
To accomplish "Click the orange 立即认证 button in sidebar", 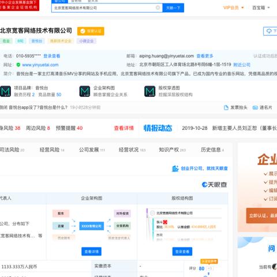I will (x=261, y=216).
